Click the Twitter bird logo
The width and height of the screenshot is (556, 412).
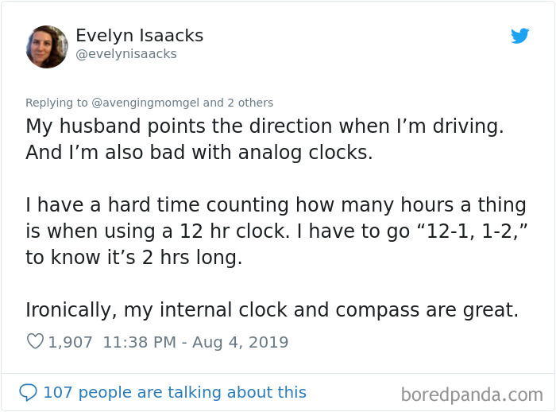pyautogui.click(x=519, y=36)
